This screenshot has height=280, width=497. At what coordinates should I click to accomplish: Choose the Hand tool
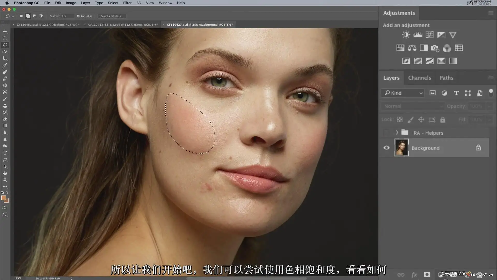pyautogui.click(x=5, y=173)
